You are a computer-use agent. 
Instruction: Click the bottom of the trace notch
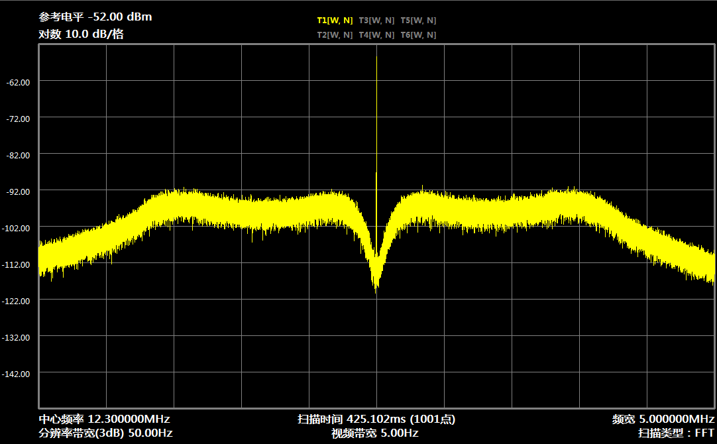[x=376, y=284]
